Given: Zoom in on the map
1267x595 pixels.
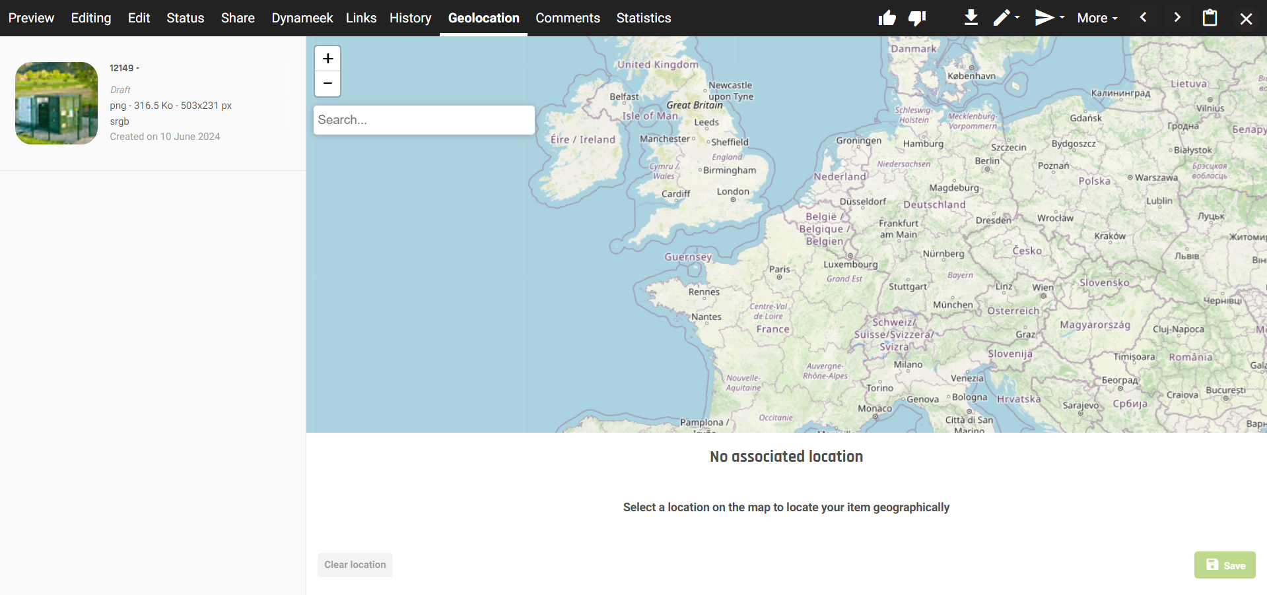Looking at the screenshot, I should click(x=327, y=59).
